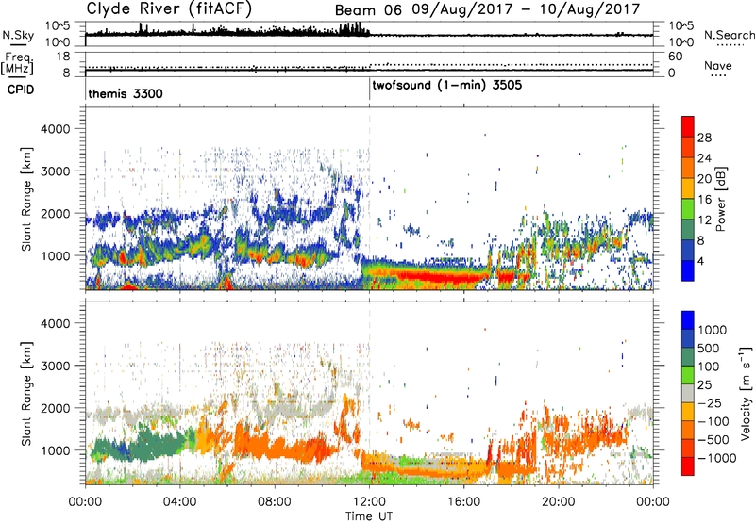The image size is (755, 522).
Task: Click the 'CPID' row label
Action: coord(21,90)
